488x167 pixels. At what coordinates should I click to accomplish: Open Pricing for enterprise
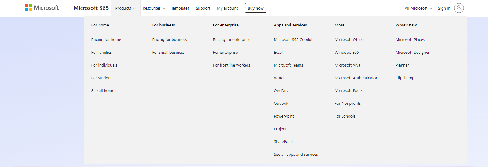tap(232, 40)
